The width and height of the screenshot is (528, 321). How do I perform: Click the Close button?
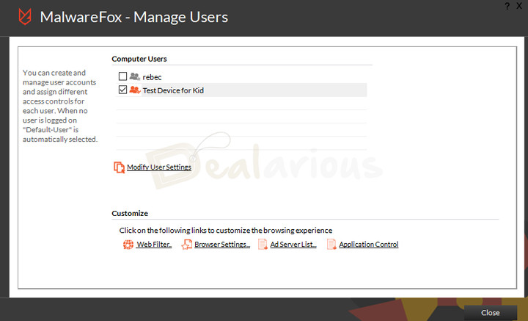point(491,313)
